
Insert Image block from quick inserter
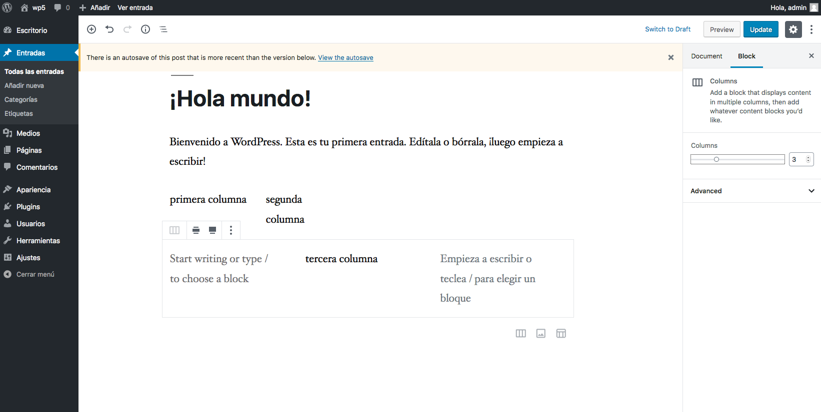click(541, 334)
